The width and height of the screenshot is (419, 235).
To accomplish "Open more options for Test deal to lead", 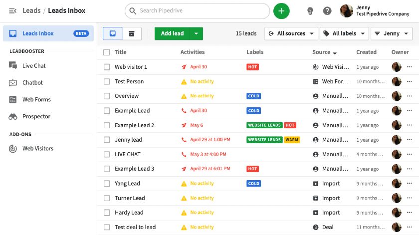I will 410,227.
